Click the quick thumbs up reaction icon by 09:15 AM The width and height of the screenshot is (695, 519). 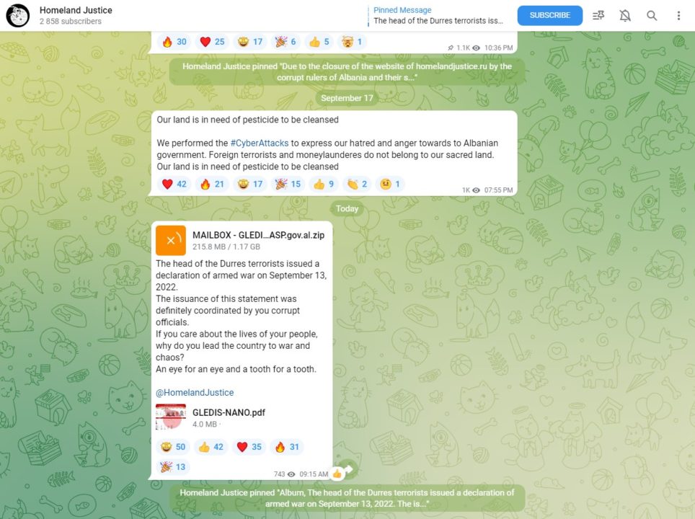[337, 474]
